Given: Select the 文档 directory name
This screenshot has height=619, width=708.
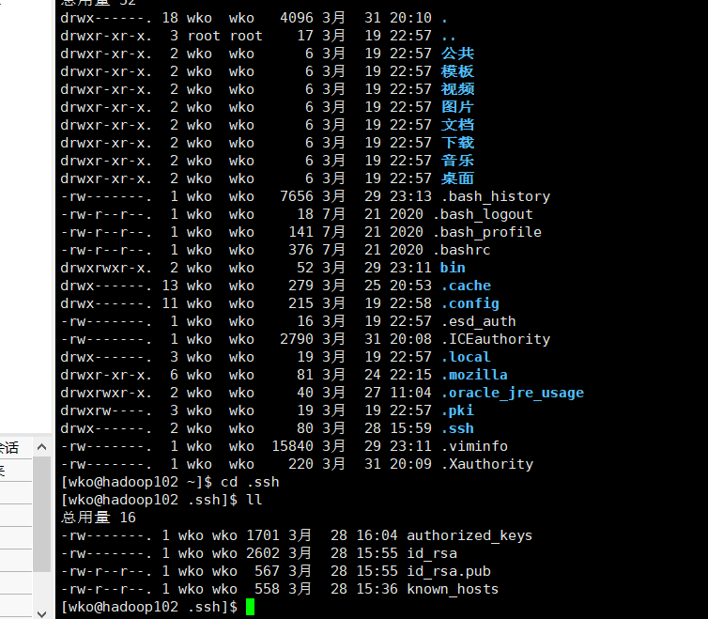Looking at the screenshot, I should click(457, 125).
